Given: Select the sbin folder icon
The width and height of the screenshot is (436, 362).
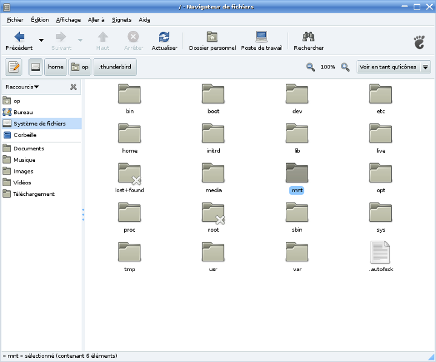Looking at the screenshot, I should pyautogui.click(x=297, y=212).
